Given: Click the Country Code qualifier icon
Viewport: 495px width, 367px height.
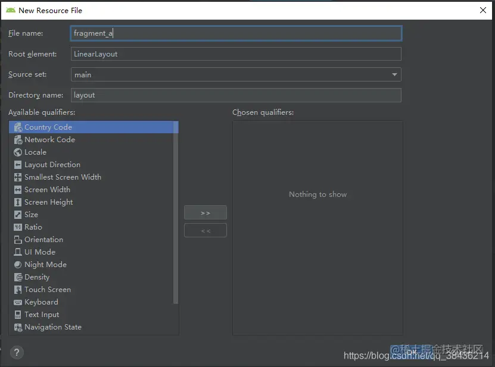Looking at the screenshot, I should click(18, 127).
